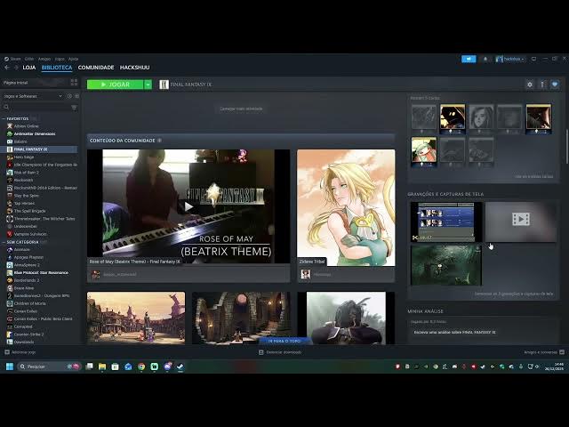Open Google Chrome from the taskbar
Viewport: 569px width, 427px height.
pos(141,367)
